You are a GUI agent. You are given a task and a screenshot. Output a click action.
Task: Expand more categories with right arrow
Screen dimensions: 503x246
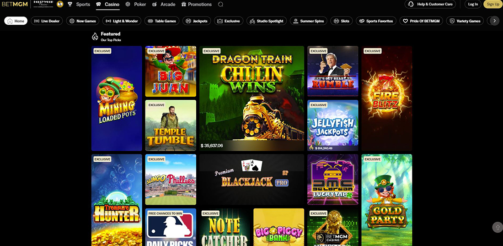pyautogui.click(x=494, y=21)
